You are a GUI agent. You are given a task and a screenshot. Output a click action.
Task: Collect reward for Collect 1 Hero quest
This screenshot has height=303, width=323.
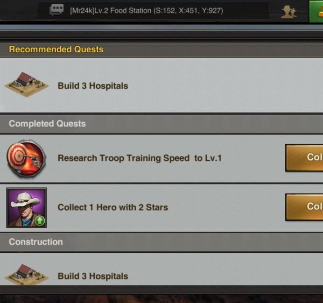point(304,207)
